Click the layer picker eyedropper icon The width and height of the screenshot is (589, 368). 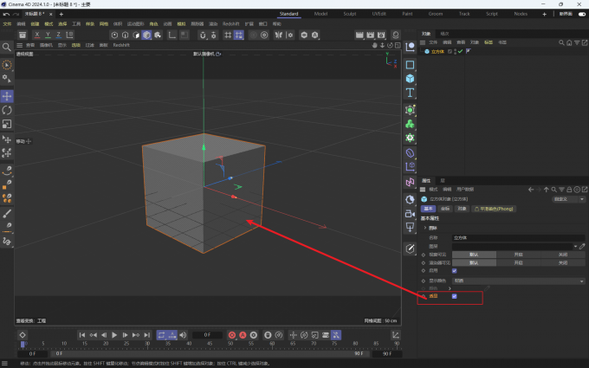point(582,246)
